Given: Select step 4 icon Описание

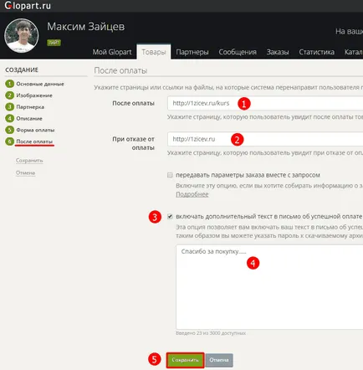Looking at the screenshot, I should pyautogui.click(x=9, y=118).
